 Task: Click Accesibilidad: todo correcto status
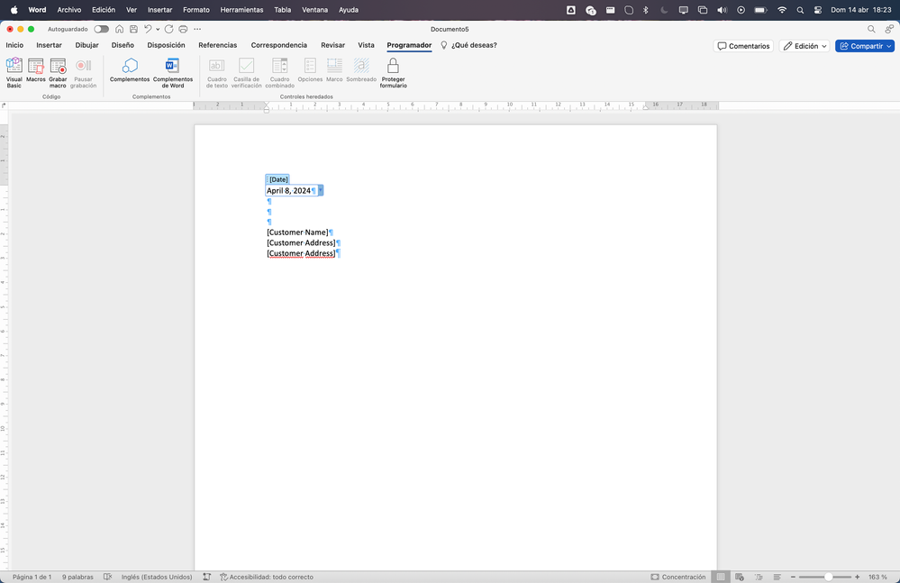coord(267,577)
